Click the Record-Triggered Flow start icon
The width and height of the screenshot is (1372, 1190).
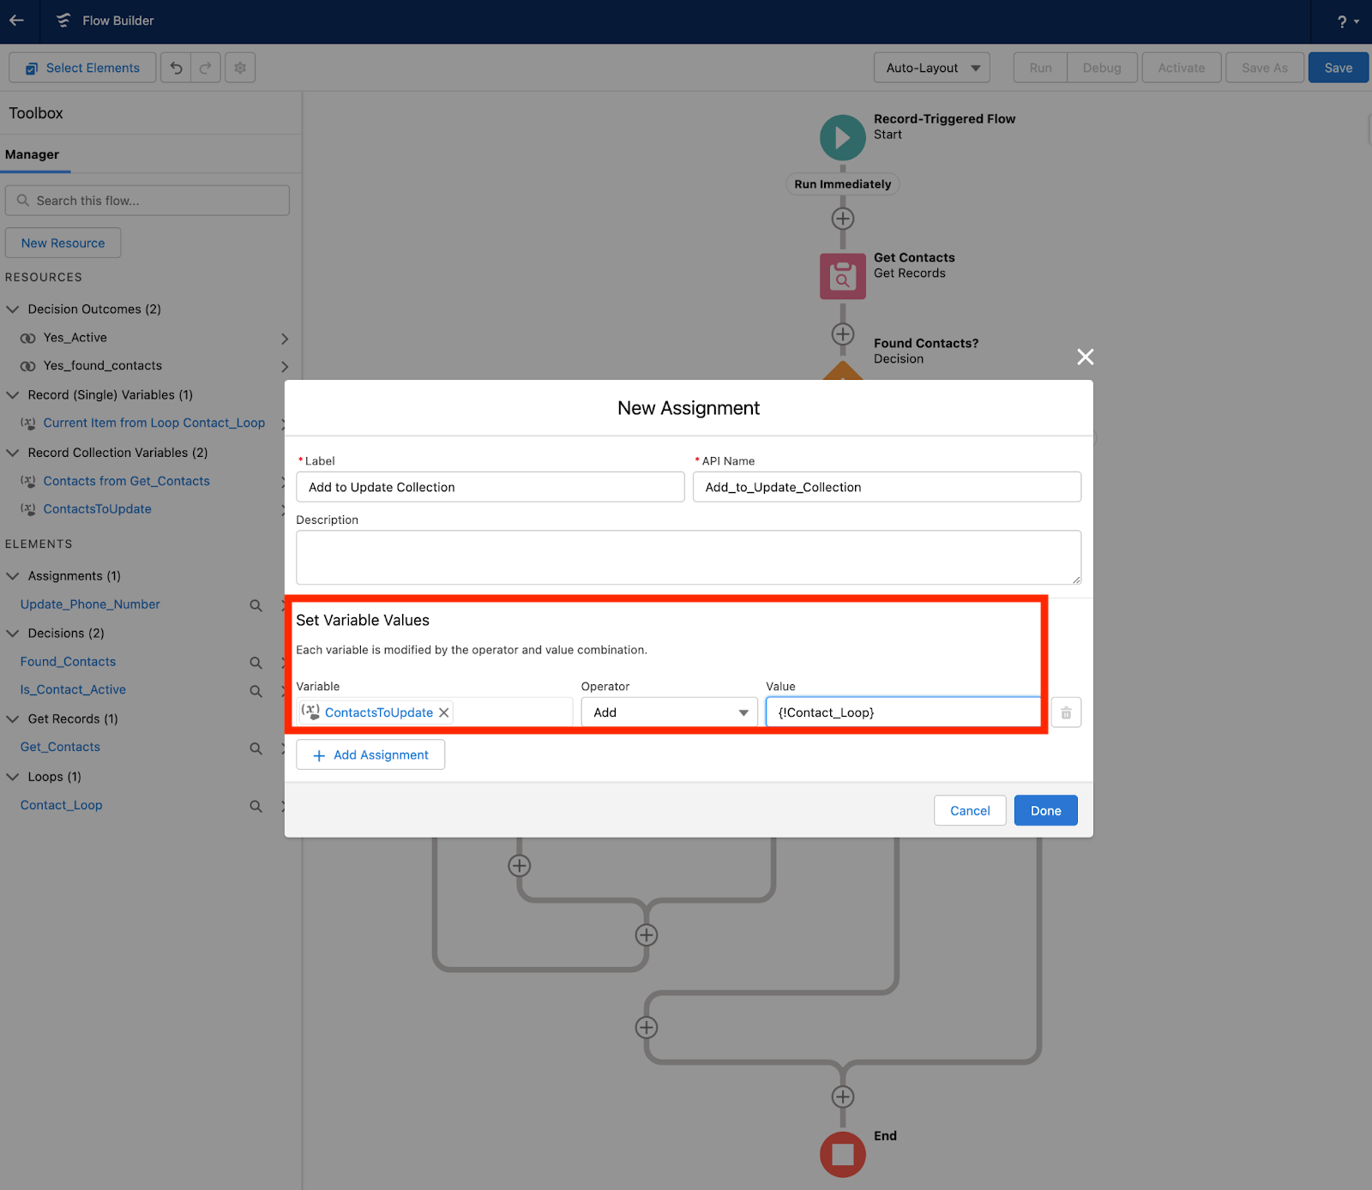(x=842, y=137)
